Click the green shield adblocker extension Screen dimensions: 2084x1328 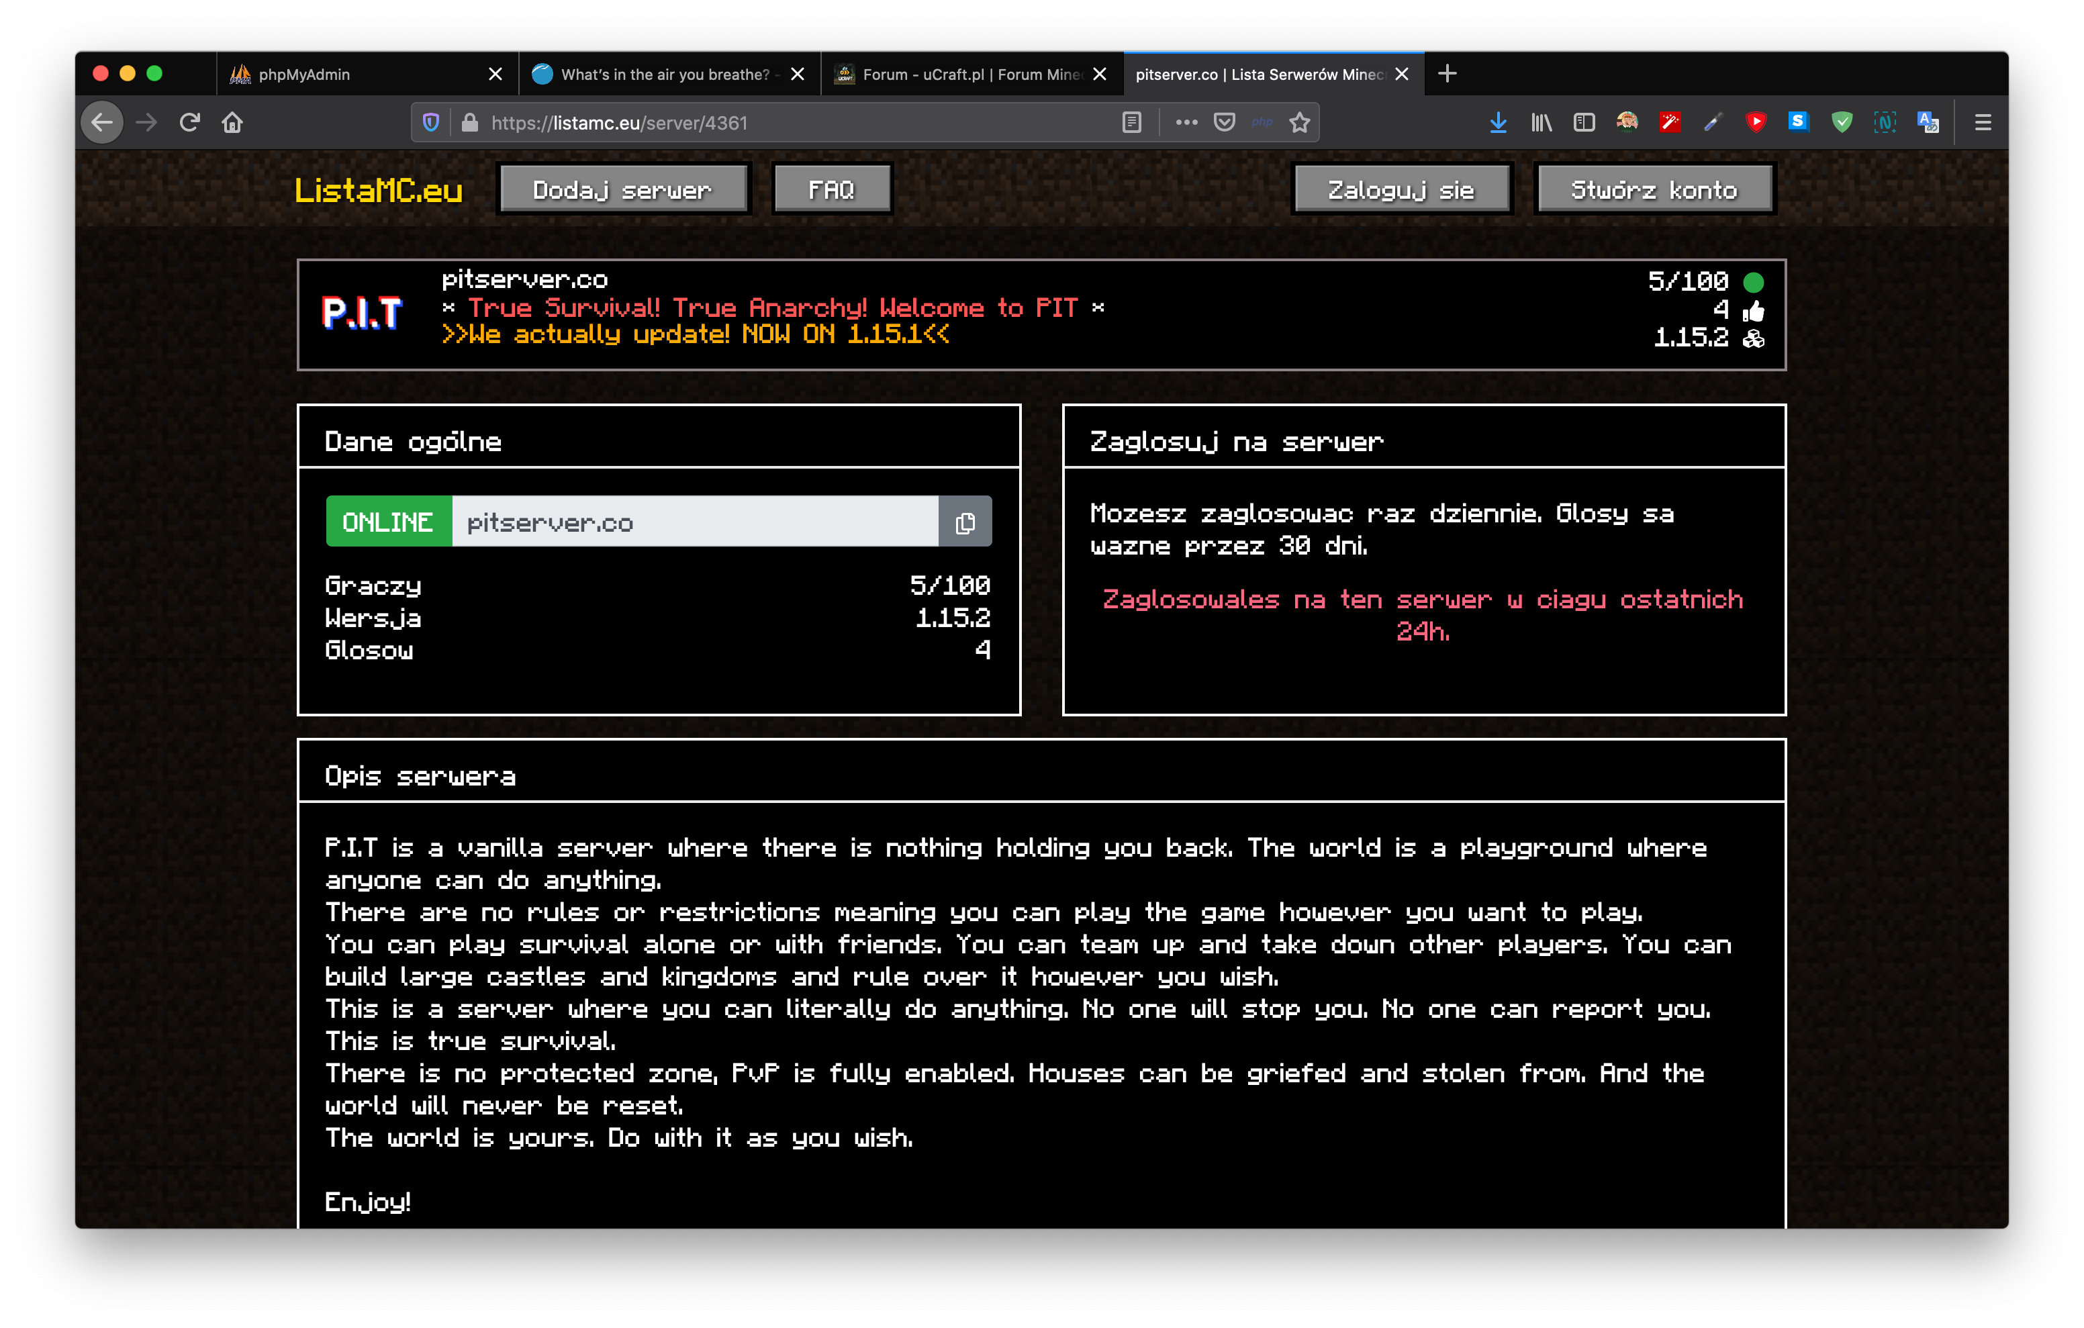pos(1842,123)
